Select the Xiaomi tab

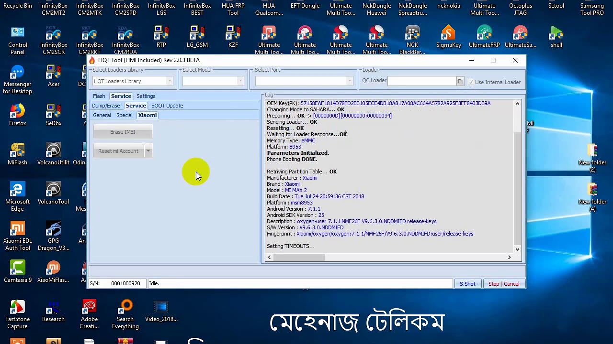[x=148, y=115]
